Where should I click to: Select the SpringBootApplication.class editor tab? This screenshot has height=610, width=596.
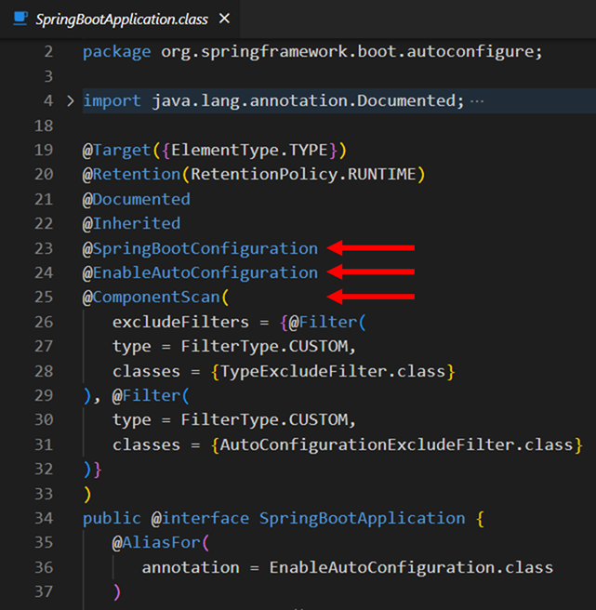120,19
